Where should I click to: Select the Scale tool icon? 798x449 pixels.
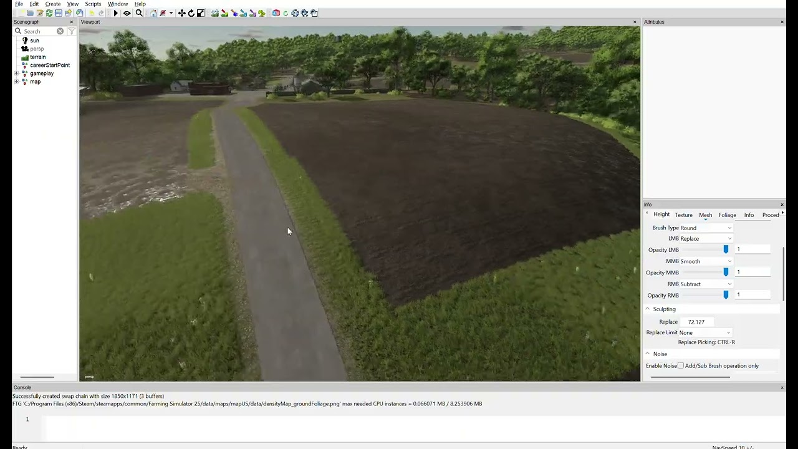(x=201, y=13)
